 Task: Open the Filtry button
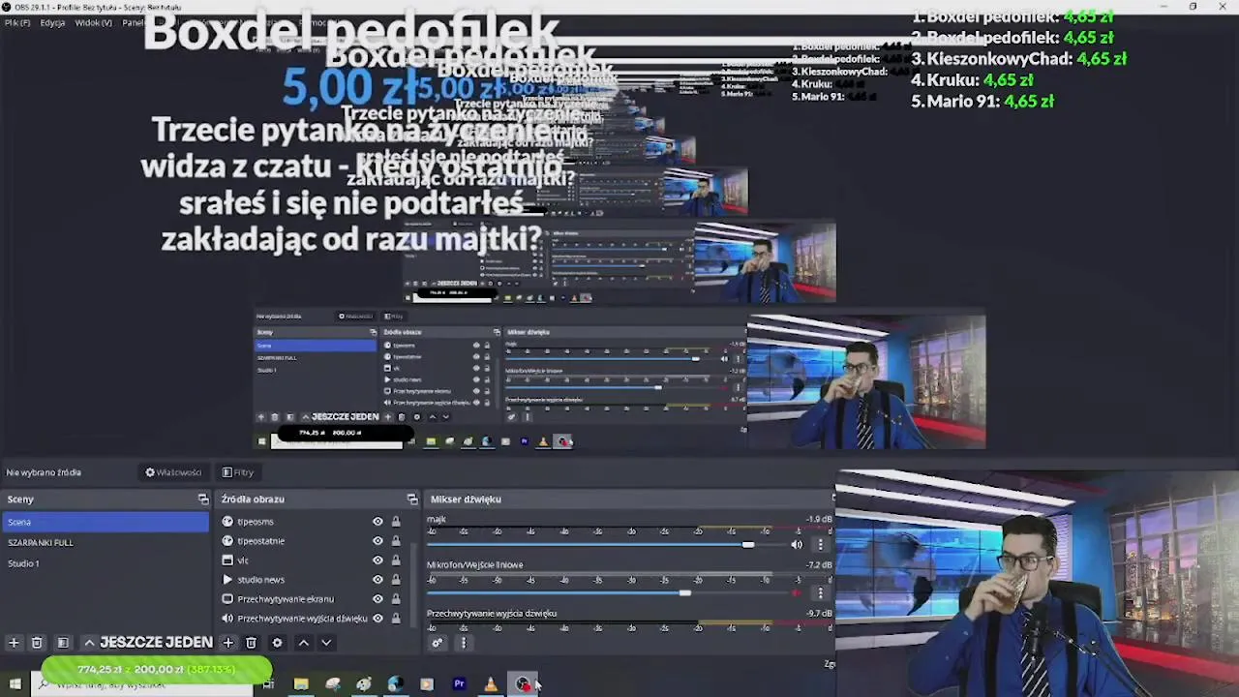[237, 472]
